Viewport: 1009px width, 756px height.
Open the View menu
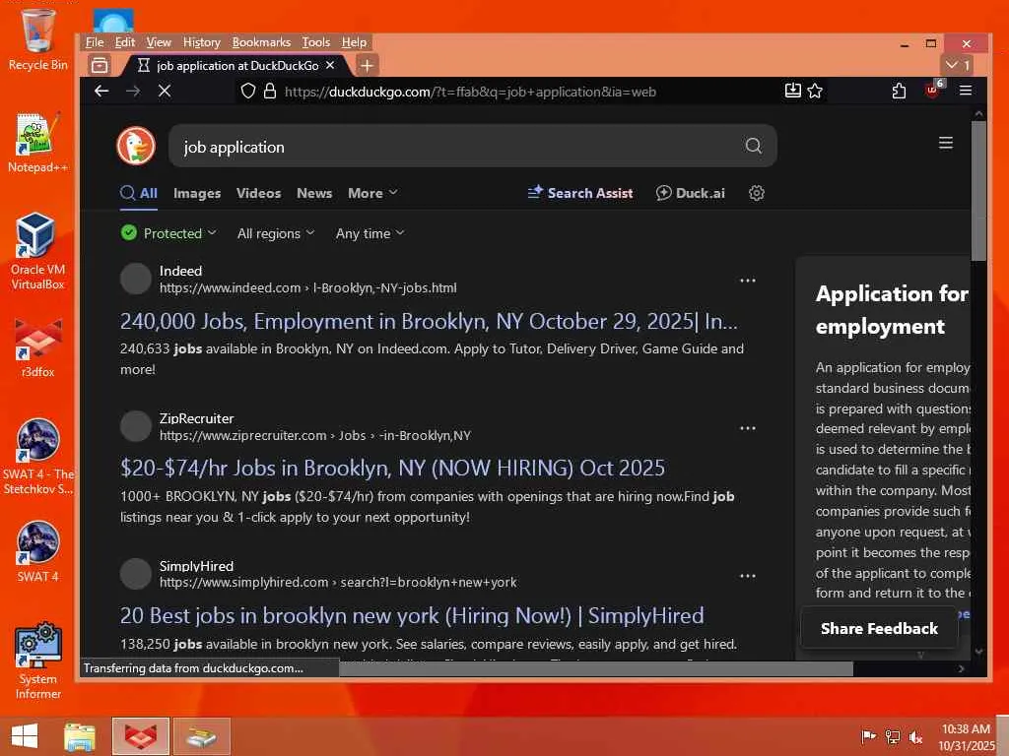click(159, 42)
